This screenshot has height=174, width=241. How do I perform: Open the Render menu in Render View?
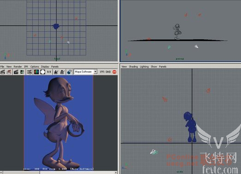pos(18,67)
